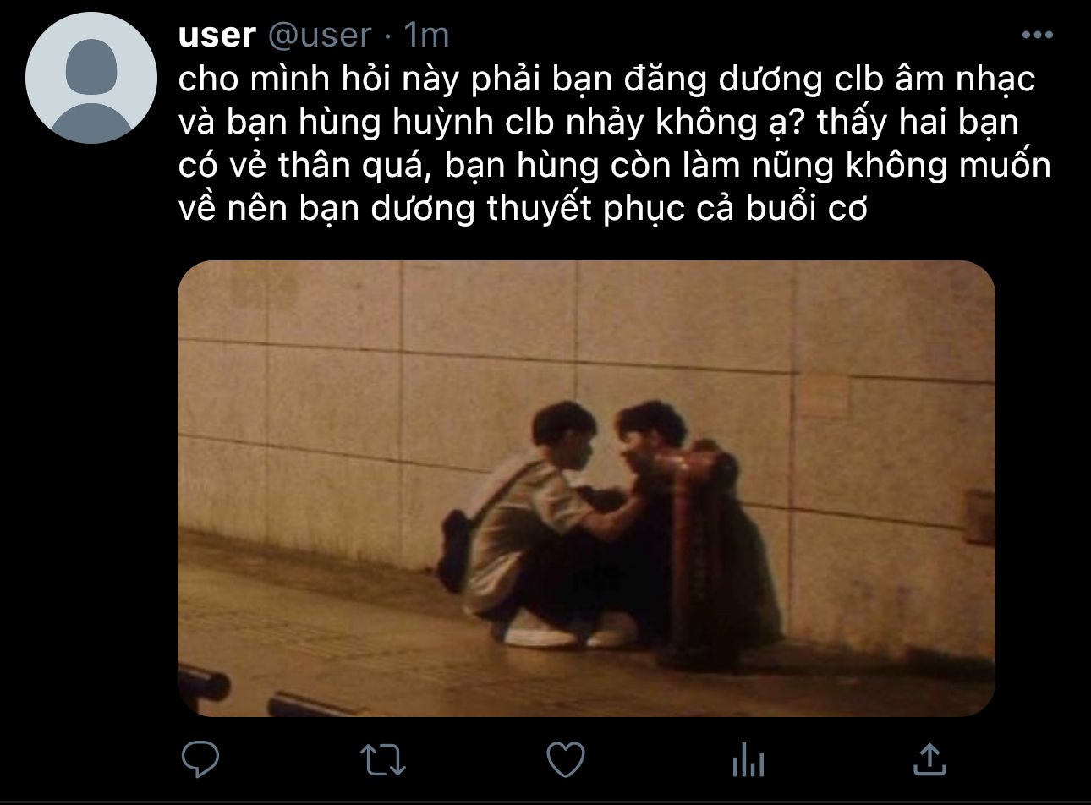Image resolution: width=1091 pixels, height=805 pixels.
Task: Open the attached night street photo
Action: pos(586,489)
